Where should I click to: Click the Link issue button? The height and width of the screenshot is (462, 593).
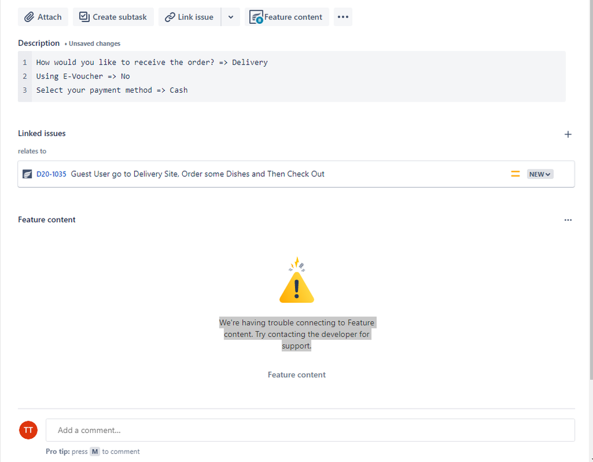click(189, 17)
